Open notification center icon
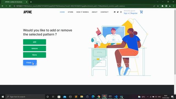 [x=172, y=97]
